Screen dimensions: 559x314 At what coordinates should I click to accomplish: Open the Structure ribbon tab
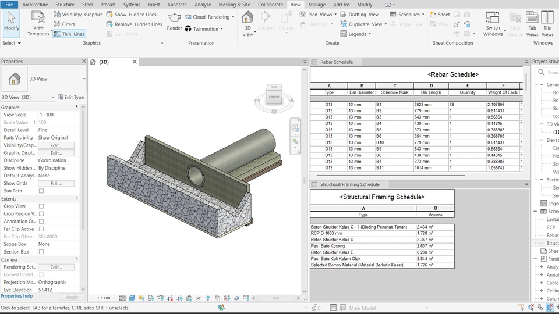65,5
